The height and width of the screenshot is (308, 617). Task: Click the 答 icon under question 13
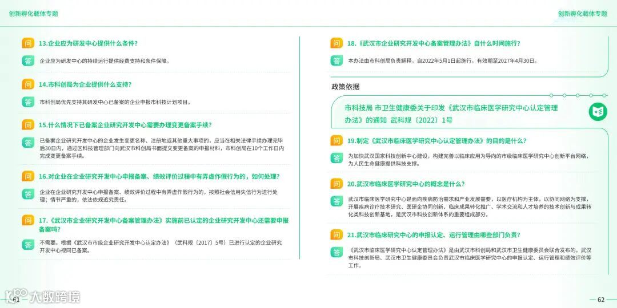(28, 61)
